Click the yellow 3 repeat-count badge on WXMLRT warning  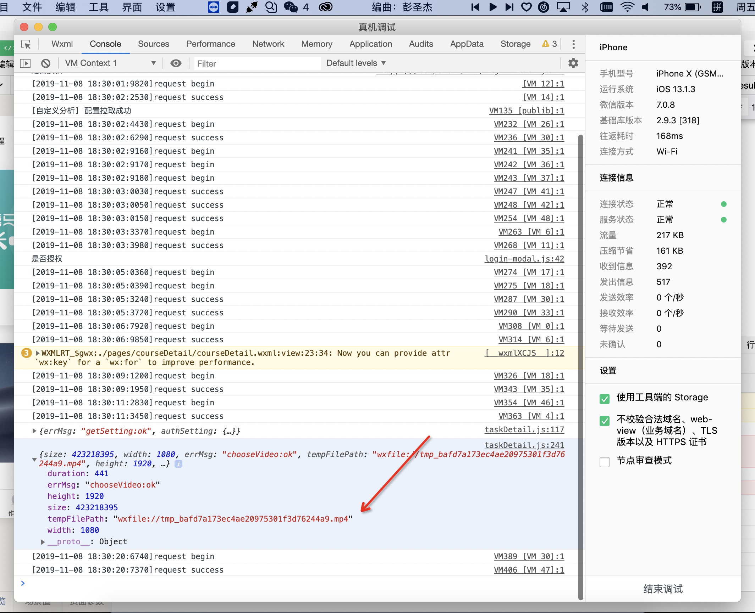pyautogui.click(x=26, y=353)
